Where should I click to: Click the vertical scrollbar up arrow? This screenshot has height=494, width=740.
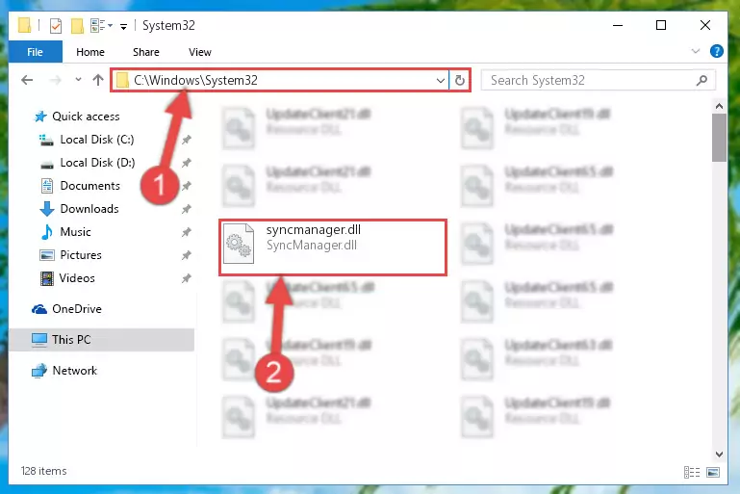coord(719,106)
